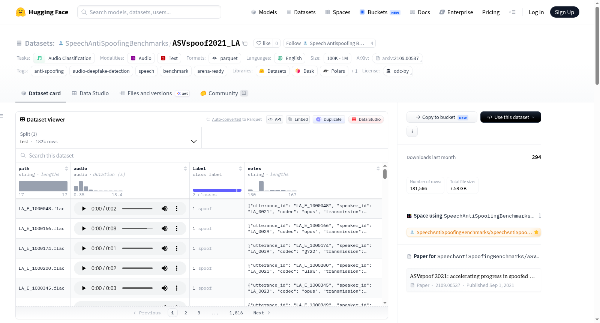Open more options for LA_E_1000174.flac audio

(x=177, y=248)
